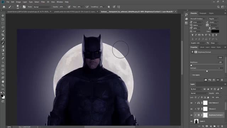Open the Image menu
Image resolution: width=227 pixels, height=128 pixels.
(x=18, y=2)
